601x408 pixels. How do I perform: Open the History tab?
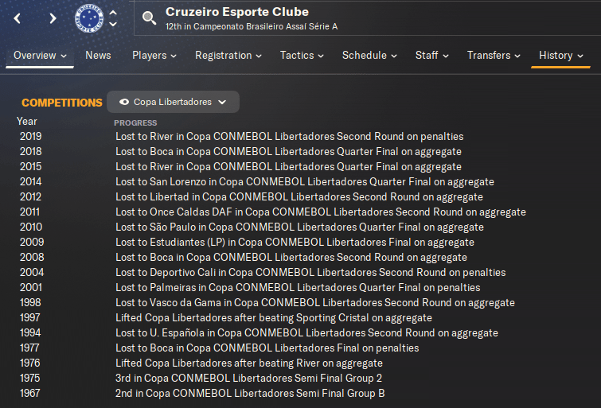pyautogui.click(x=560, y=56)
